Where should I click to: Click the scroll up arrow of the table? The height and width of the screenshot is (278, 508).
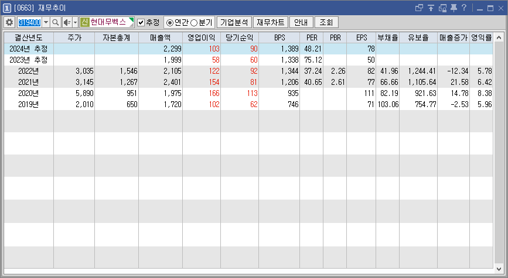tap(499, 37)
